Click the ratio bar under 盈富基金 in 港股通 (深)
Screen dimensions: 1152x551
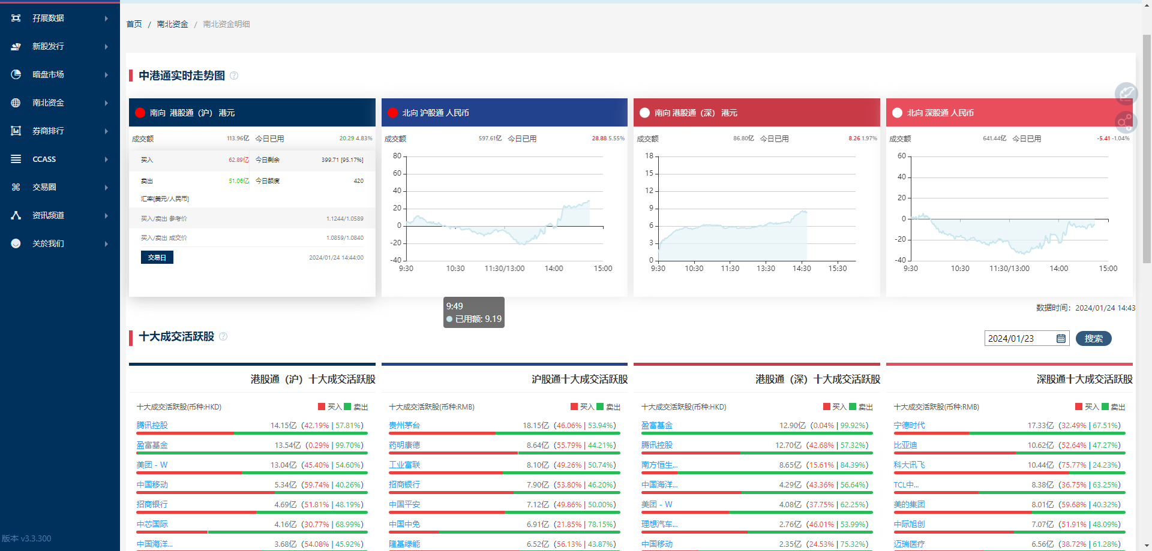coord(757,433)
